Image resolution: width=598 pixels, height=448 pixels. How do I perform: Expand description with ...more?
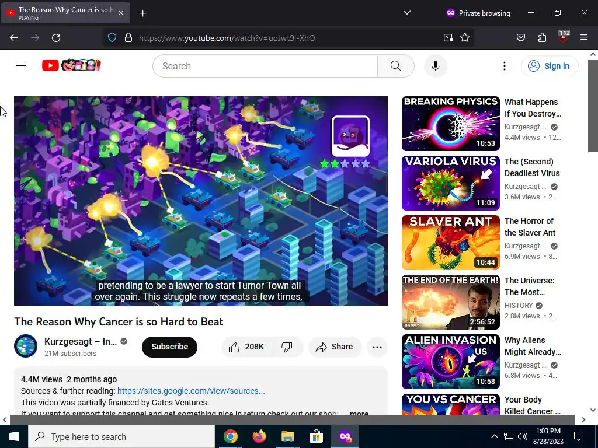click(x=359, y=413)
